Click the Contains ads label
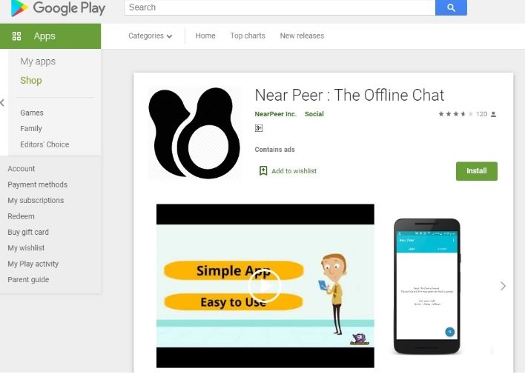Viewport: 525px width, 377px height. [x=274, y=150]
